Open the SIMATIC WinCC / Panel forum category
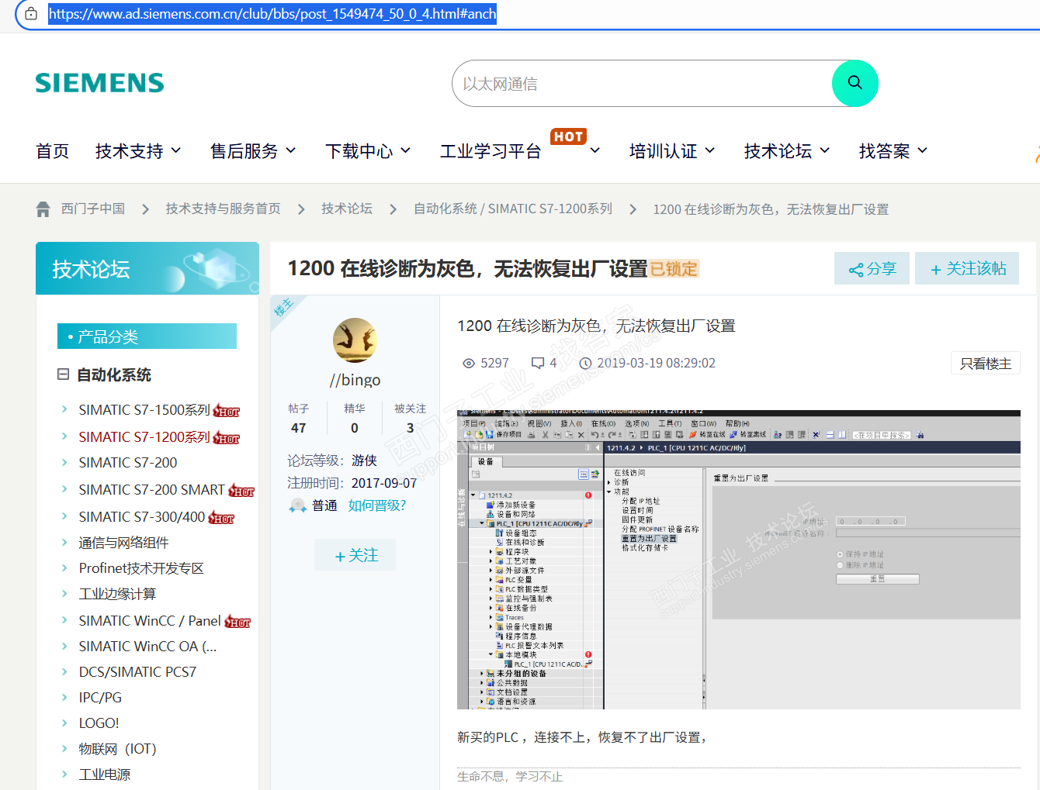1040x790 pixels. click(150, 621)
